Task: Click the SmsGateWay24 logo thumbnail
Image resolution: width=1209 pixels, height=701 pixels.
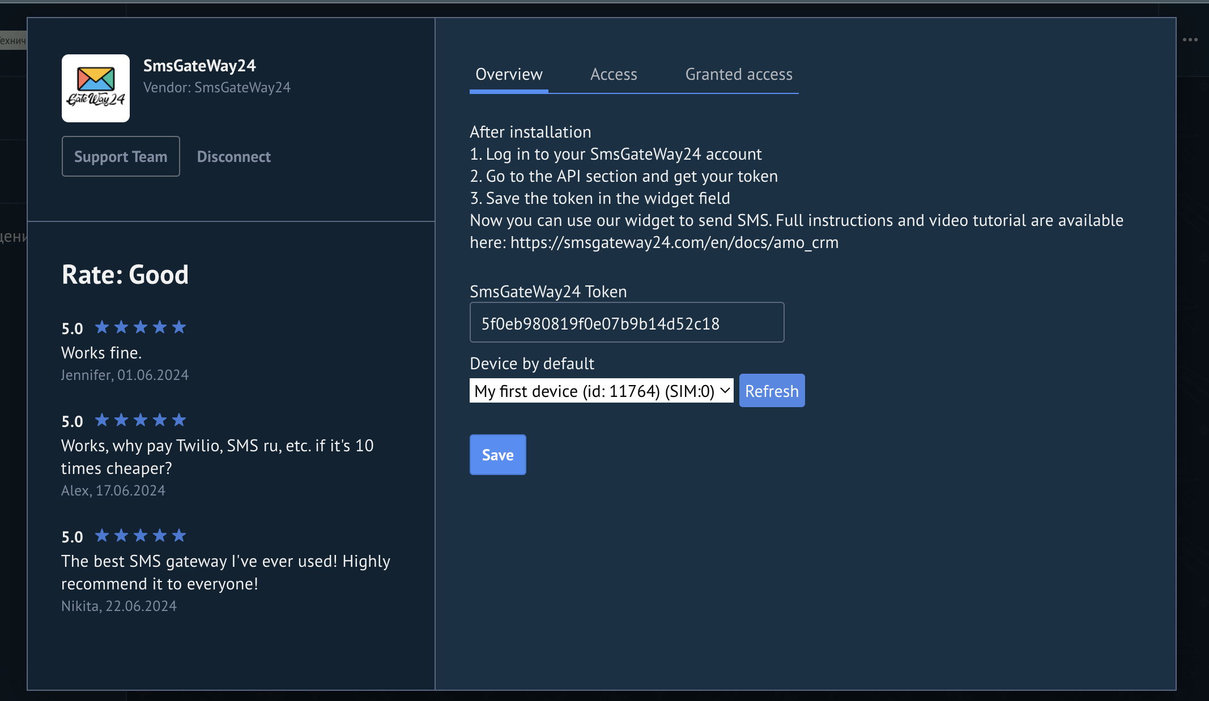Action: pos(96,88)
